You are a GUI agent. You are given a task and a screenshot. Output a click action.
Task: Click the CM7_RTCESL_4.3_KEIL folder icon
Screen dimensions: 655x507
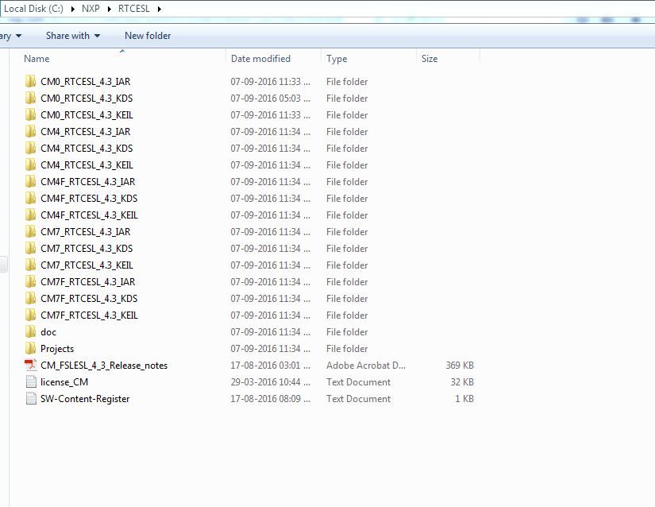30,265
